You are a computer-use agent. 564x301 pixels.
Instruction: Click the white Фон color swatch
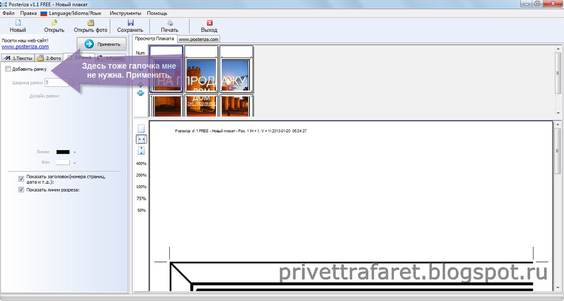[63, 162]
